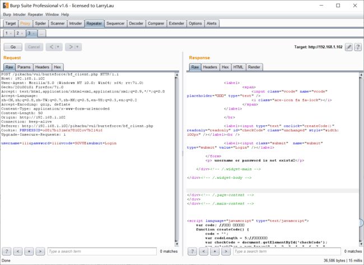Open forward-history dropdown arrow

coord(77,47)
